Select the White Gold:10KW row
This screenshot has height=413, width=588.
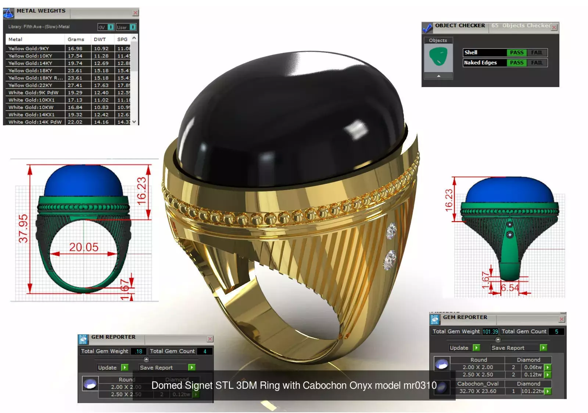(68, 107)
